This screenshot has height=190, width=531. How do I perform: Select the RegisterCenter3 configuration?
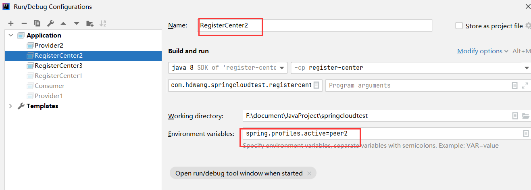(58, 65)
